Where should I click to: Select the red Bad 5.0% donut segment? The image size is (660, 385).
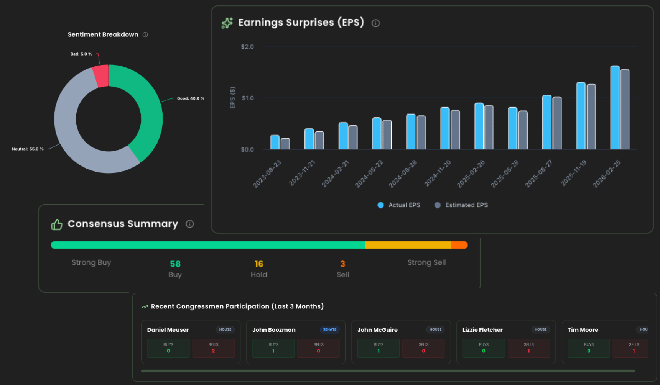tap(101, 76)
